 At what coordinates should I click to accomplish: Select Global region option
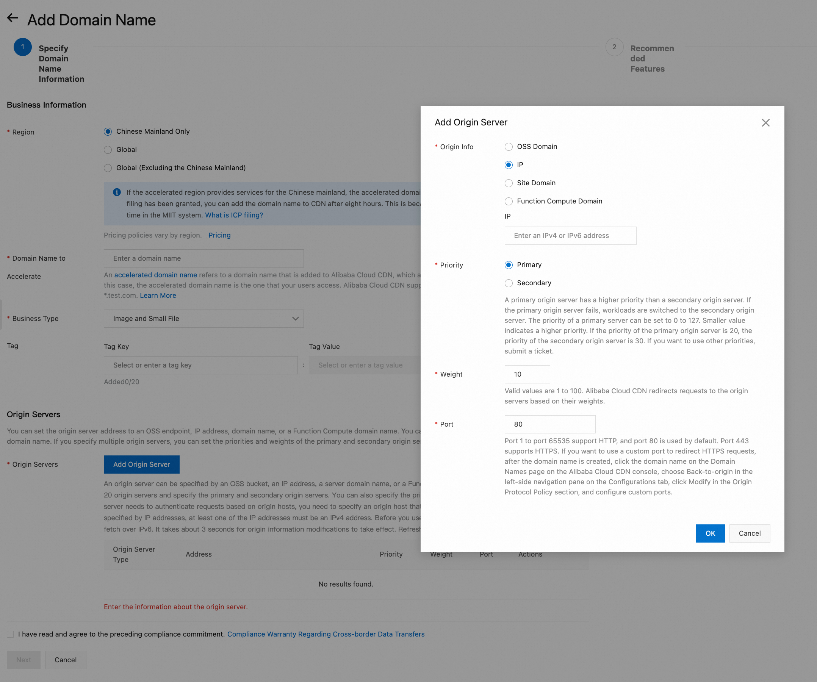108,150
